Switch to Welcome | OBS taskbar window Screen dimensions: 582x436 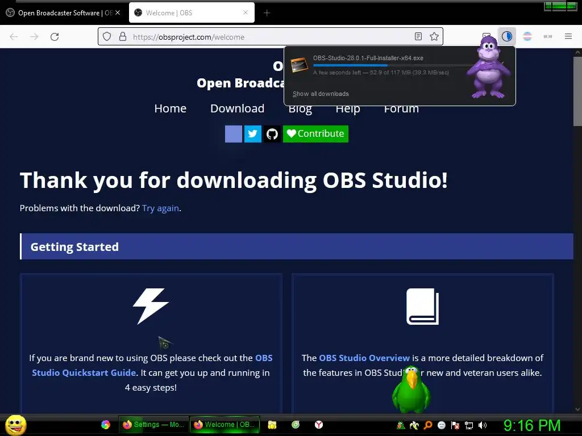[225, 425]
